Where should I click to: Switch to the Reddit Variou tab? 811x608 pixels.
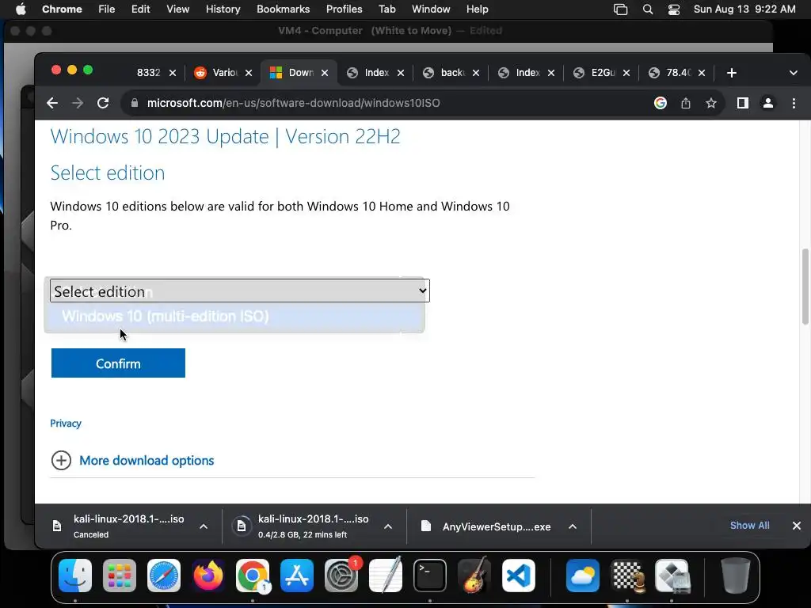[x=223, y=72]
